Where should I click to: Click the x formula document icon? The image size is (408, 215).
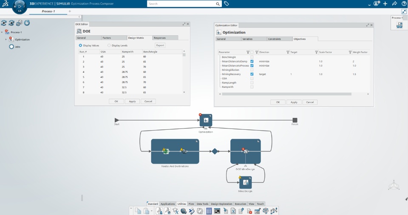(233, 211)
